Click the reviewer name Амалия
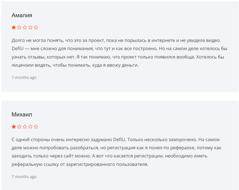 point(22,15)
